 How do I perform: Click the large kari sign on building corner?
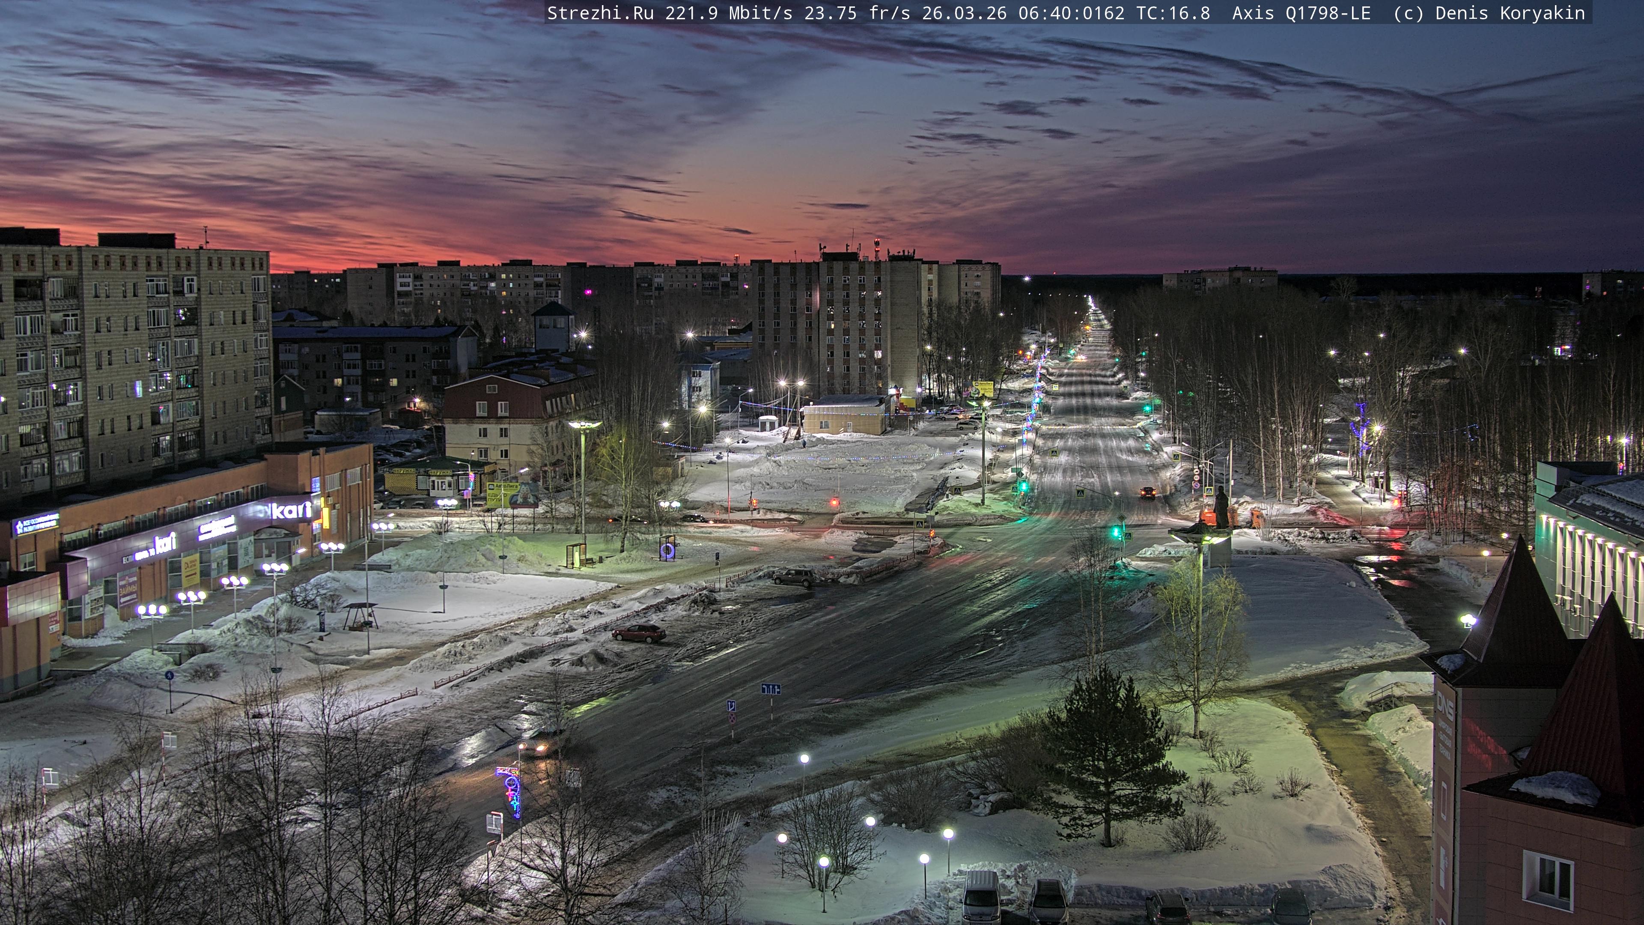pos(292,510)
